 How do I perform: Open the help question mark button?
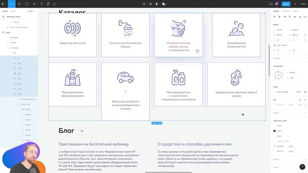click(302, 167)
